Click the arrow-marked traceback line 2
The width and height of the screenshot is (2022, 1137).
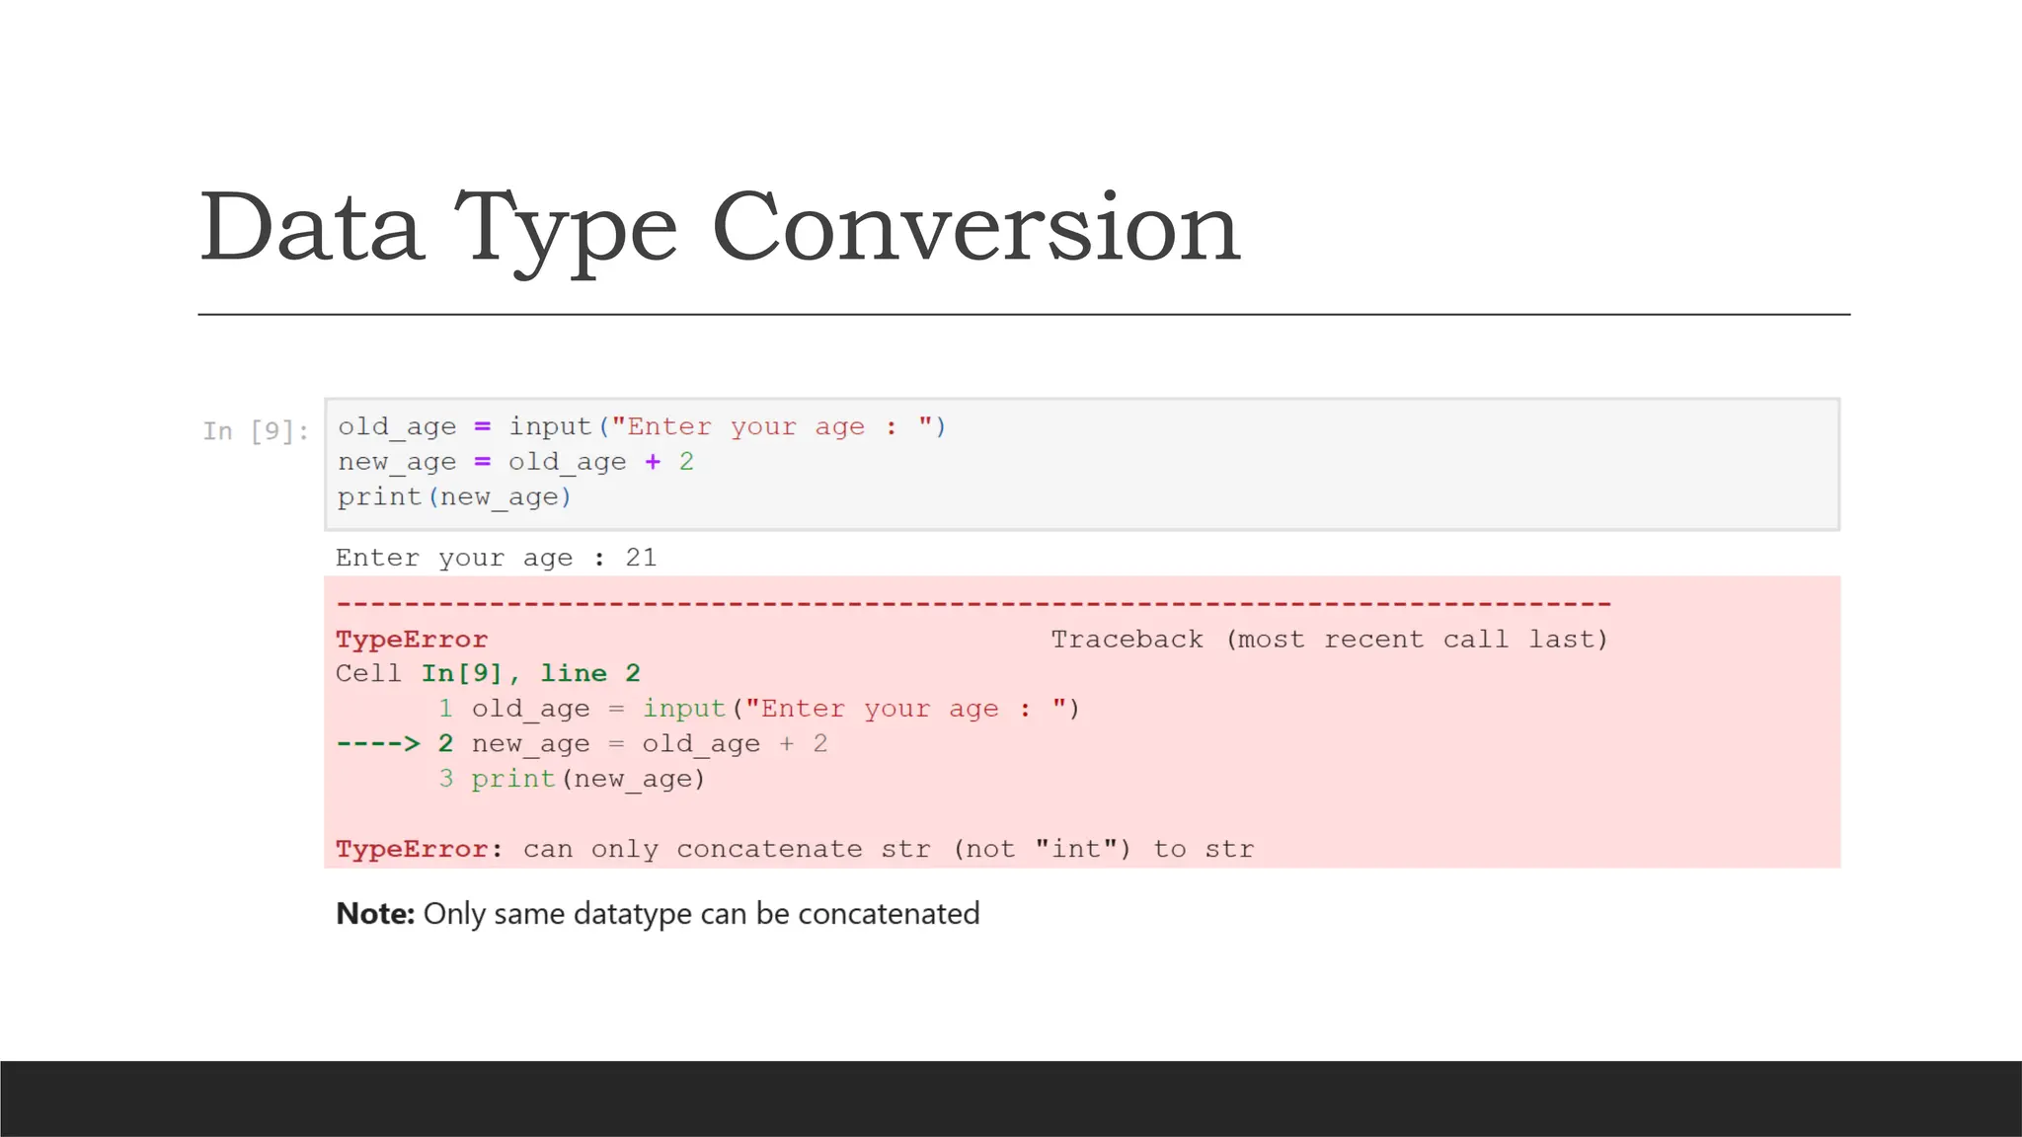point(582,743)
